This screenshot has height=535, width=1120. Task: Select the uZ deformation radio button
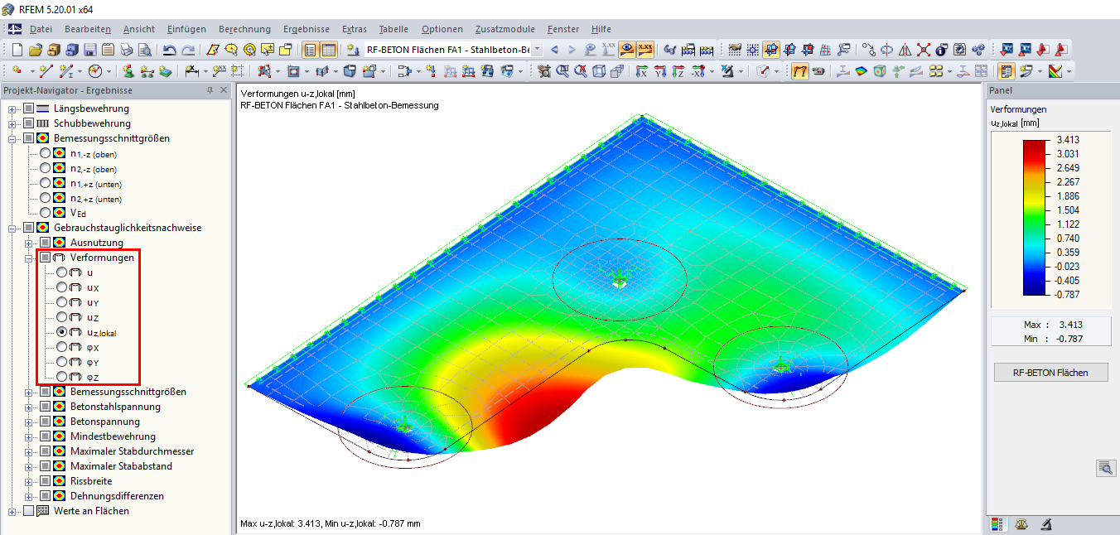coord(61,317)
